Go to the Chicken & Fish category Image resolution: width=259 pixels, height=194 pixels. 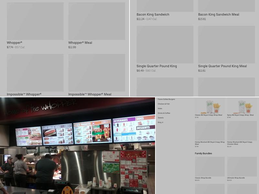pos(164,104)
